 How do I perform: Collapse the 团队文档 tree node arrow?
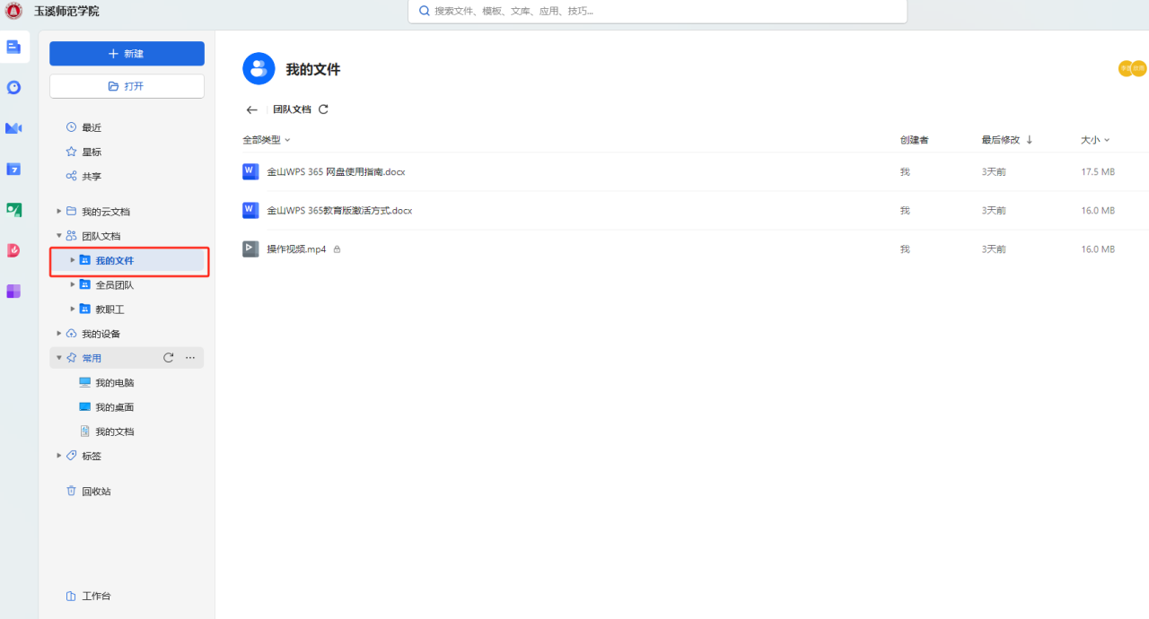[x=59, y=236]
